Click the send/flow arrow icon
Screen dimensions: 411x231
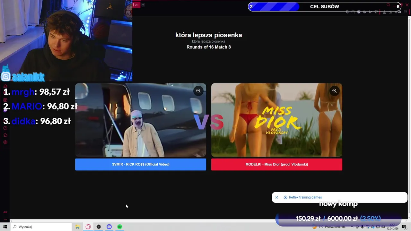click(370, 12)
